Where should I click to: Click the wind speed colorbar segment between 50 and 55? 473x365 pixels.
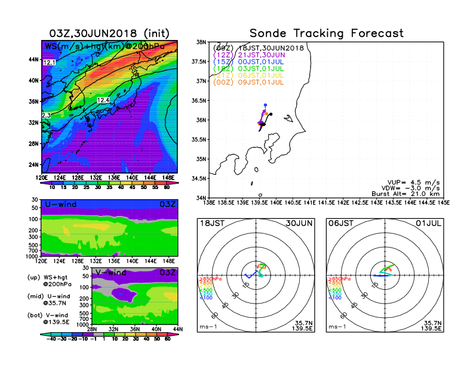[x=149, y=182]
